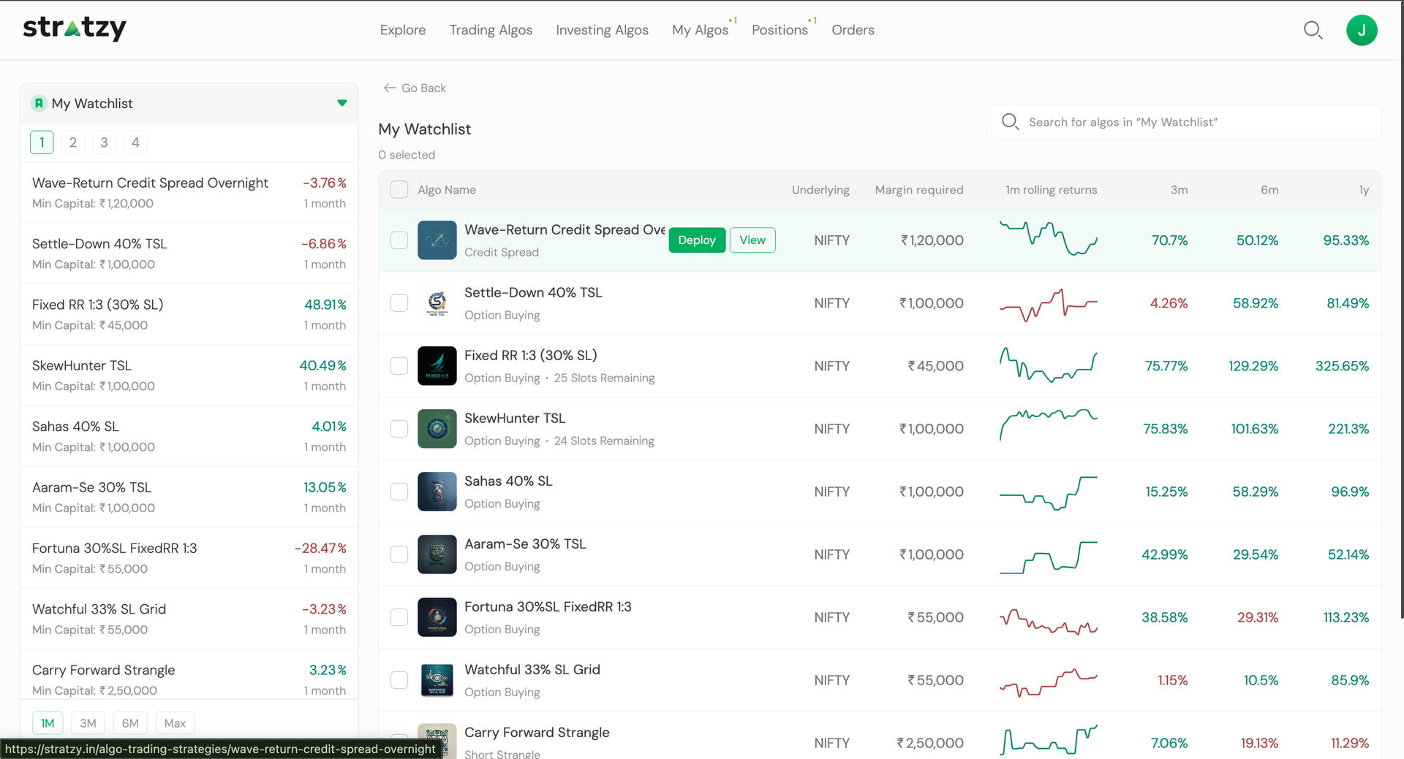This screenshot has width=1404, height=759.
Task: Click Sahas 40% SL returns sparkline
Action: (1049, 493)
